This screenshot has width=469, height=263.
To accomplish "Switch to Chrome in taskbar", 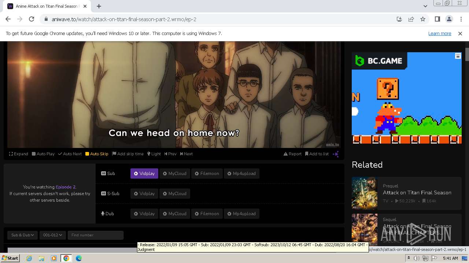I will [66, 258].
